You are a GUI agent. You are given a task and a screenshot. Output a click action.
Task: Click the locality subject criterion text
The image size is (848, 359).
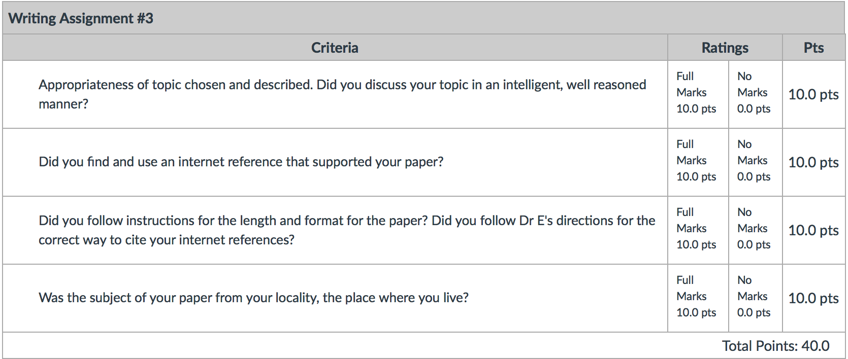pyautogui.click(x=253, y=298)
